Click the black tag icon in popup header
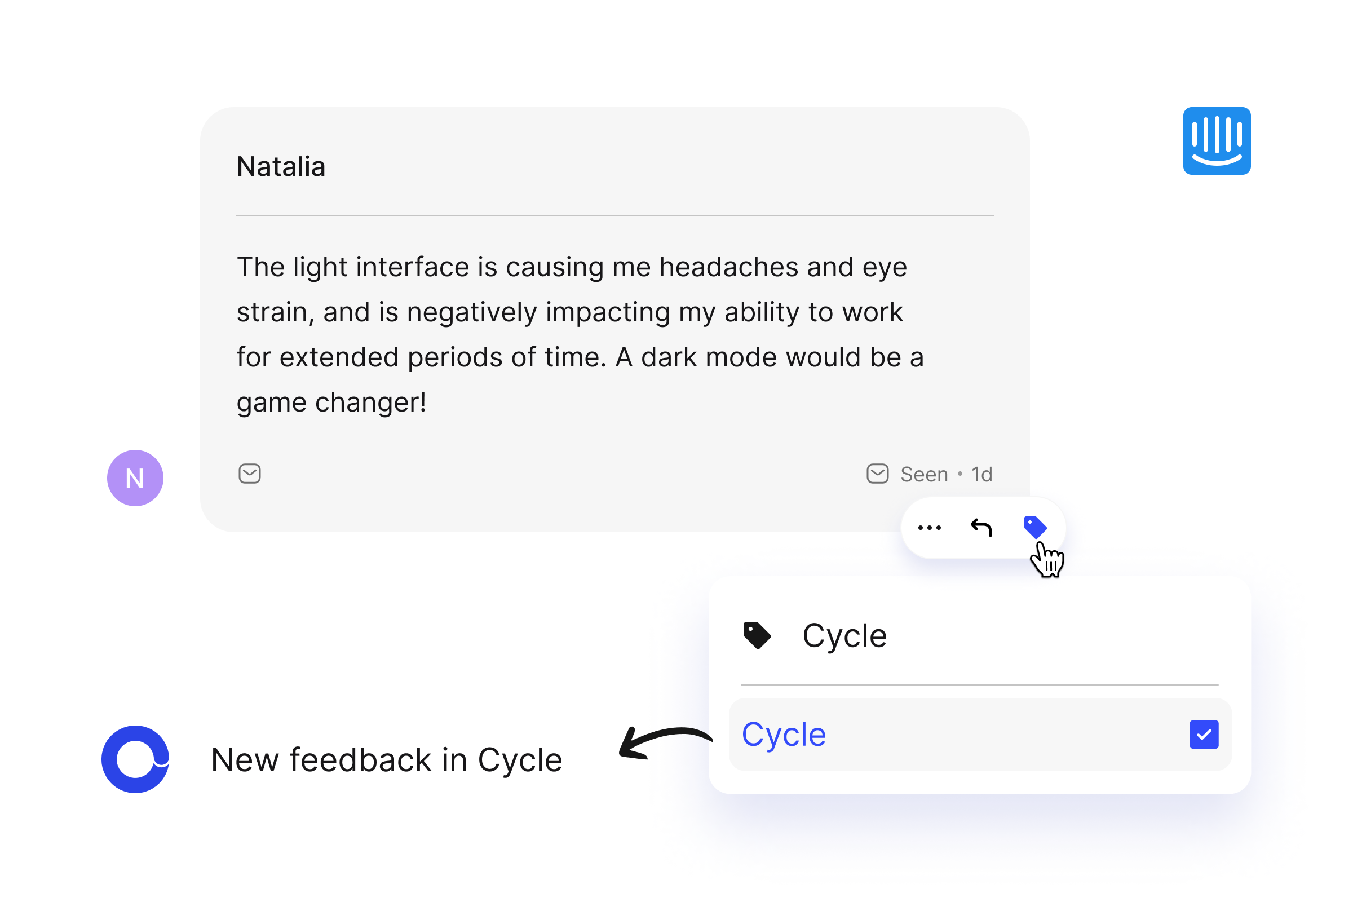This screenshot has height=902, width=1353. click(757, 636)
